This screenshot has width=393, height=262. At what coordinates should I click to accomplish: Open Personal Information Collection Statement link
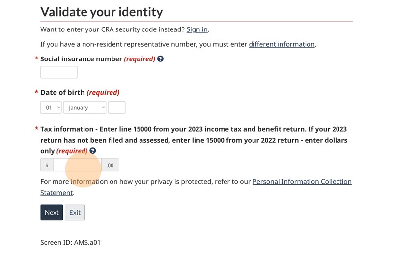coord(302,182)
